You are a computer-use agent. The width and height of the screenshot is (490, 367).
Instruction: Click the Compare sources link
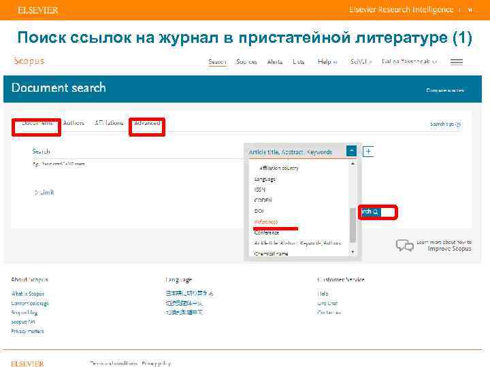(444, 90)
